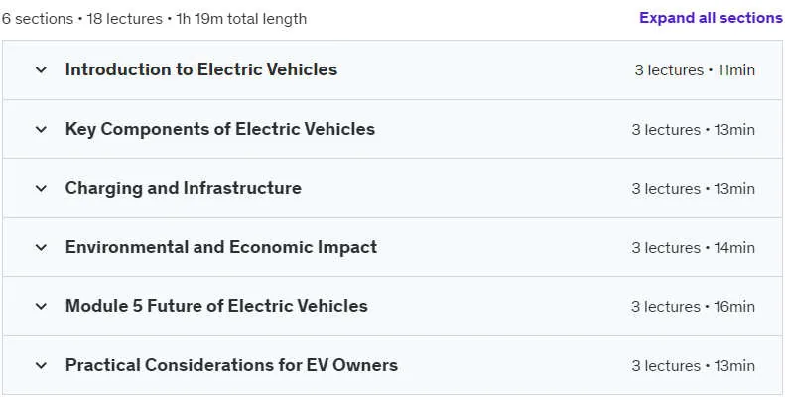Image resolution: width=785 pixels, height=400 pixels.
Task: Click Expand all sections link
Action: (x=711, y=18)
